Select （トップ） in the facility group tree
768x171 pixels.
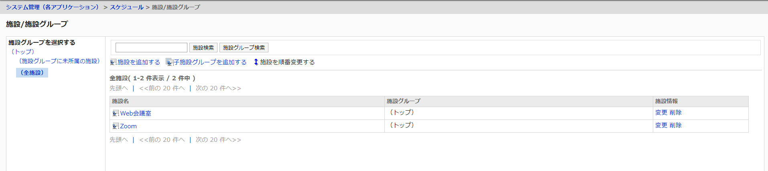coord(23,52)
